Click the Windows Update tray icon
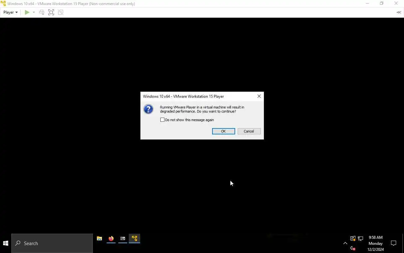 click(x=353, y=238)
